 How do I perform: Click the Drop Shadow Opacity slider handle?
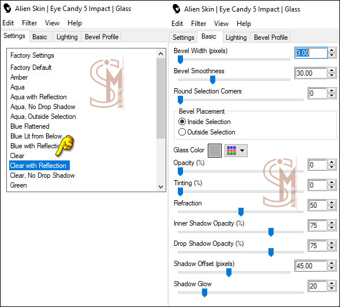pos(271,252)
